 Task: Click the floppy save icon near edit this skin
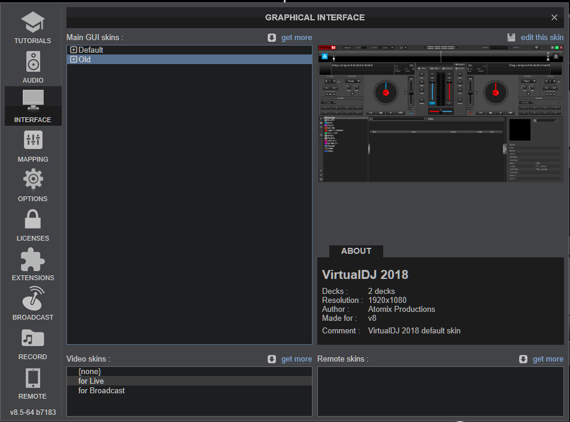(511, 38)
